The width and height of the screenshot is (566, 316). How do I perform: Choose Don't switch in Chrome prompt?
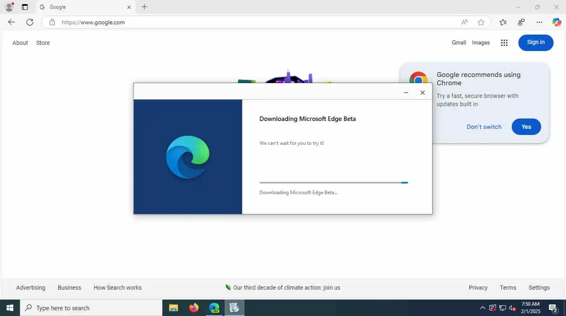click(x=484, y=127)
